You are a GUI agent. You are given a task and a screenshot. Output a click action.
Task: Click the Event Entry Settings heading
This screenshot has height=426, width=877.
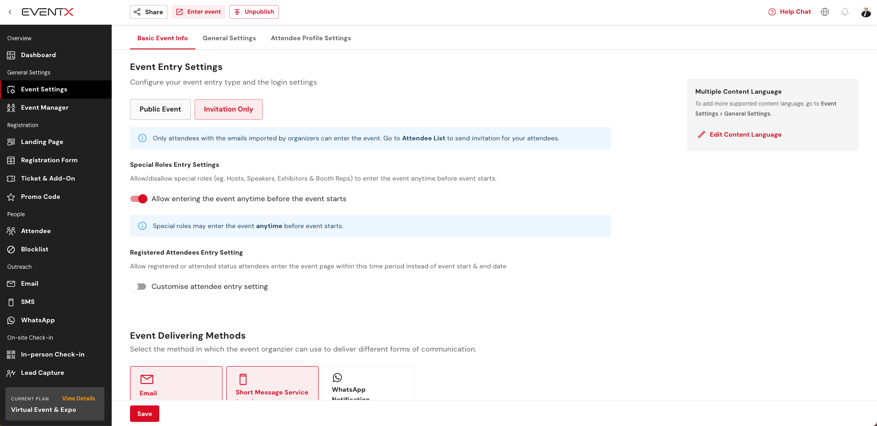click(176, 67)
